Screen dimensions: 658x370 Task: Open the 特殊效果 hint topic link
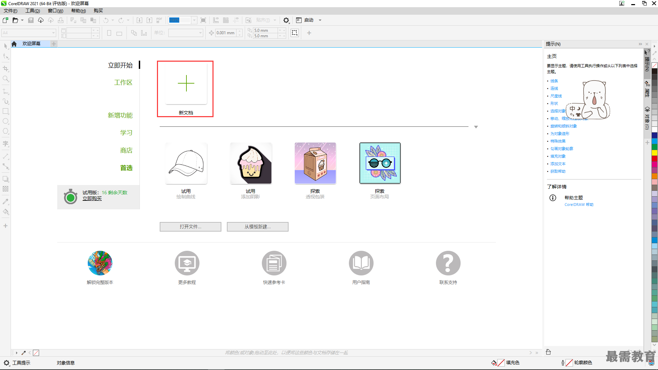click(558, 141)
